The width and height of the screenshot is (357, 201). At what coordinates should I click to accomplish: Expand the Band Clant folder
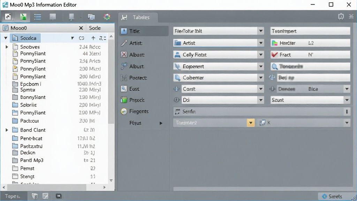click(7, 130)
